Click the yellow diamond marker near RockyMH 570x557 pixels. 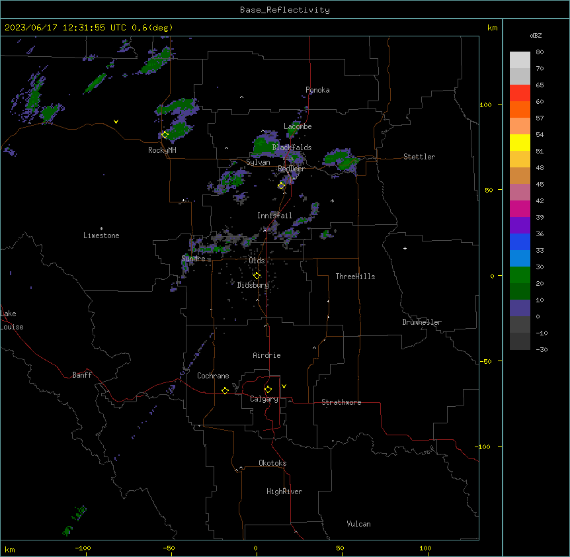click(165, 135)
